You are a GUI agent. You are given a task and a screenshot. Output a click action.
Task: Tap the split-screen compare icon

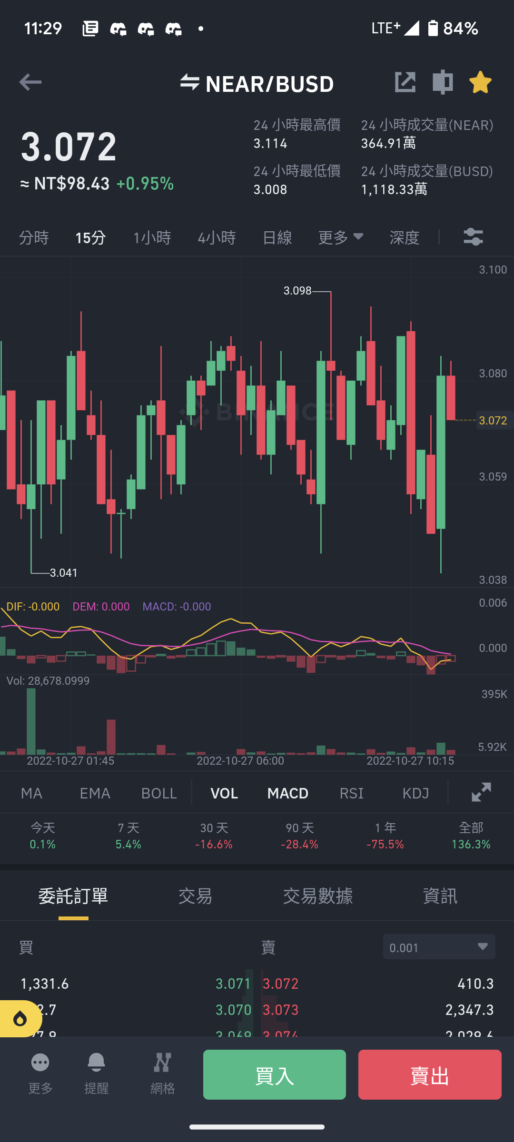click(443, 82)
